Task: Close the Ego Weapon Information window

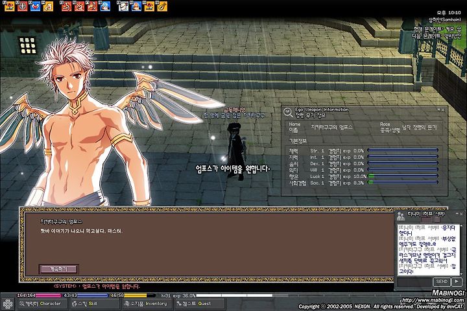Action: point(443,109)
